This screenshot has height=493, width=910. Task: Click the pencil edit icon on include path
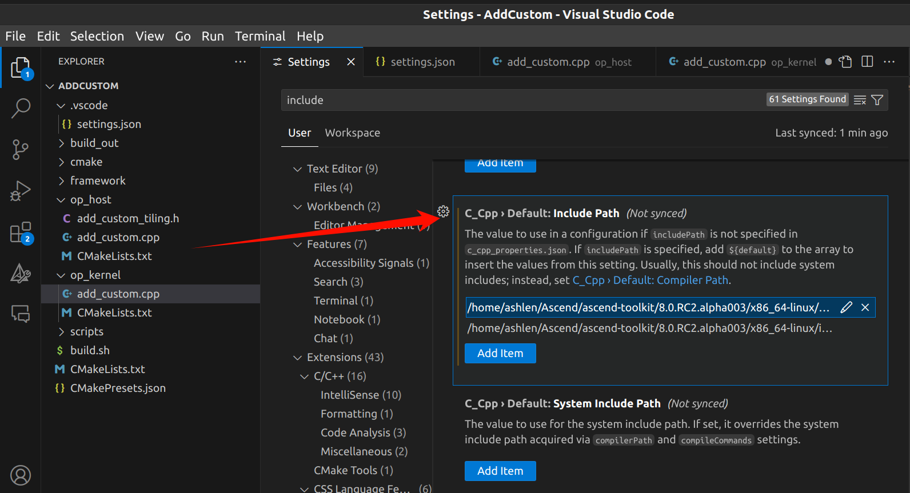pos(847,307)
